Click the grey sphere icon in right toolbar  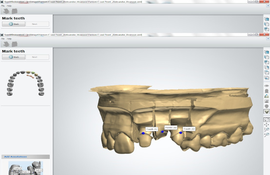pyautogui.click(x=267, y=106)
